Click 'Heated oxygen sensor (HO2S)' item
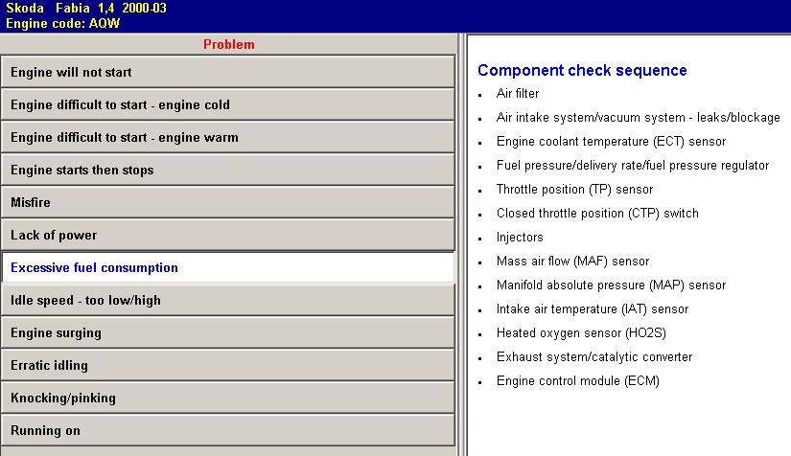This screenshot has width=791, height=456. coord(581,332)
